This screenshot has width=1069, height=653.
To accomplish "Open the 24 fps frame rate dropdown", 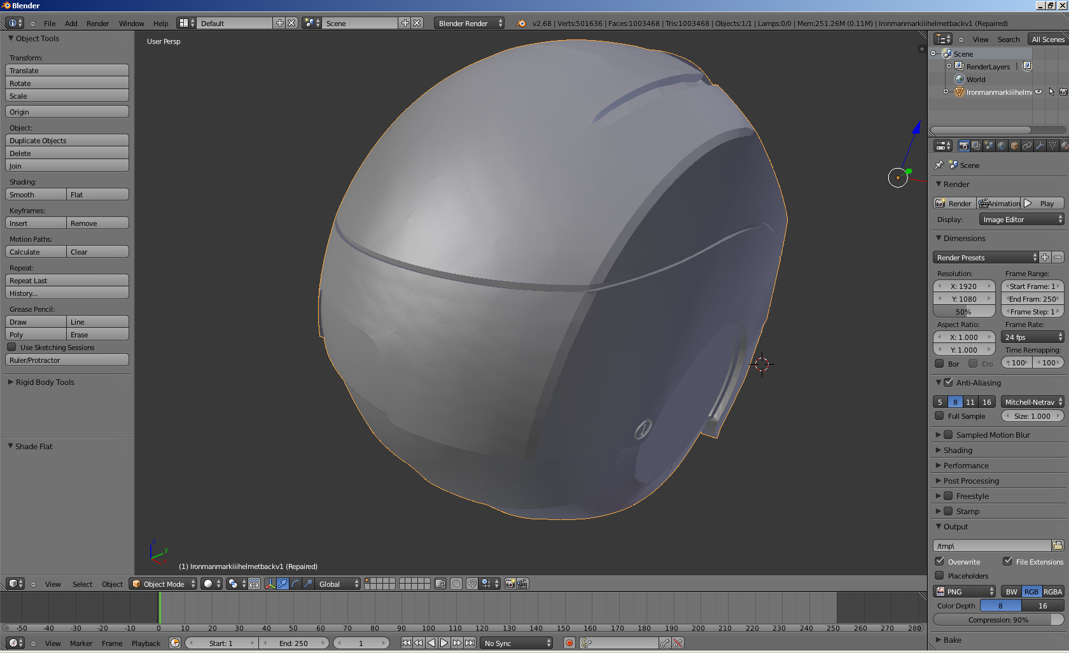I will 1033,337.
